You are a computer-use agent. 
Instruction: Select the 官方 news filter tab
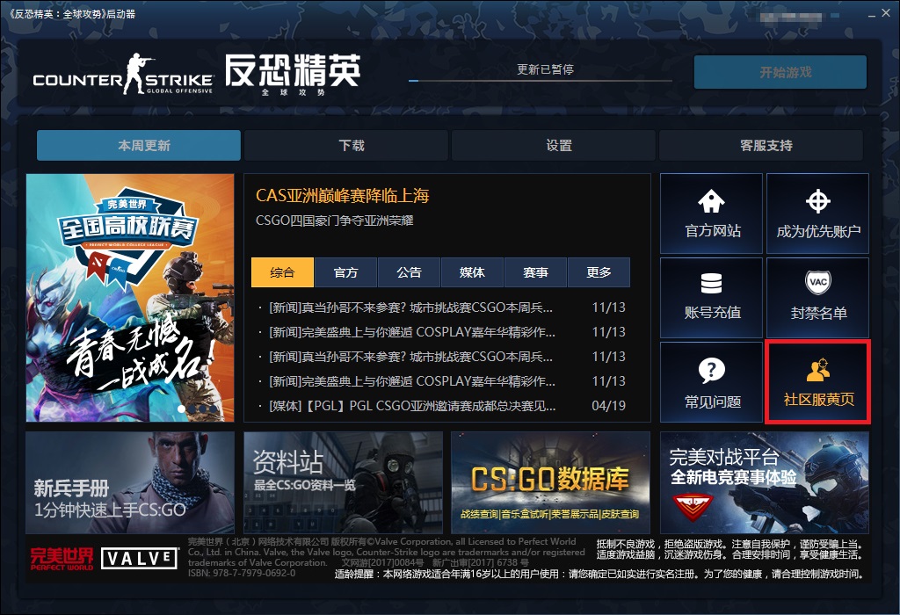pyautogui.click(x=345, y=272)
